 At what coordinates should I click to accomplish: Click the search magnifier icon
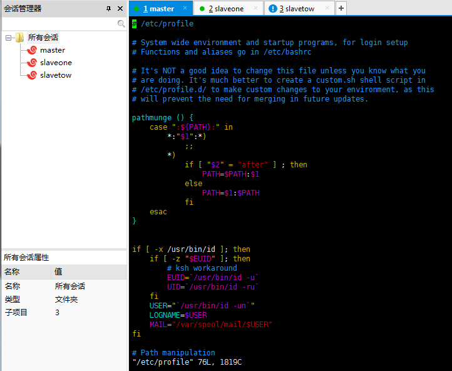click(121, 24)
